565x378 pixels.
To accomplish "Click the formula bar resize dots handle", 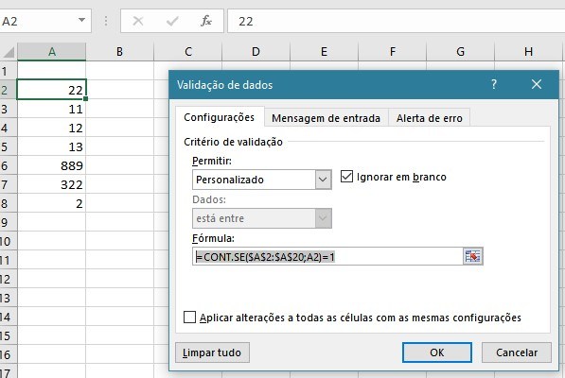I will coord(106,21).
